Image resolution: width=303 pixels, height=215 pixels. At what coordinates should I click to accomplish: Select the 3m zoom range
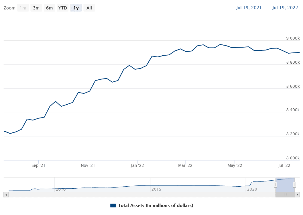click(x=36, y=8)
